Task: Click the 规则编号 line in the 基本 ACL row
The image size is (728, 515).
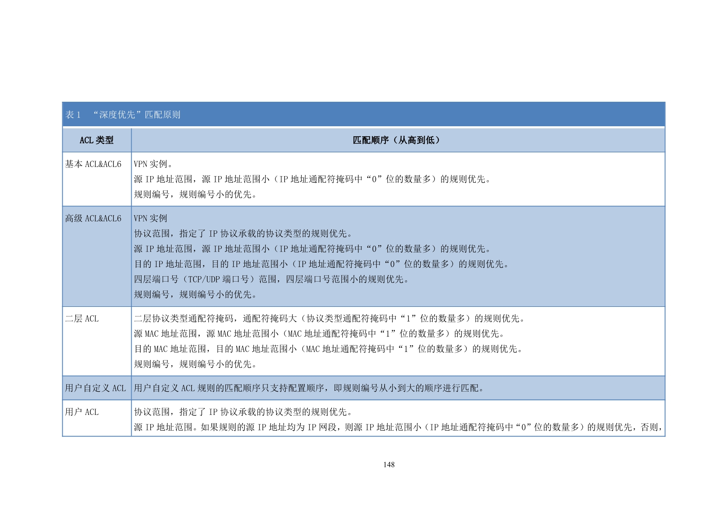Action: click(x=195, y=194)
